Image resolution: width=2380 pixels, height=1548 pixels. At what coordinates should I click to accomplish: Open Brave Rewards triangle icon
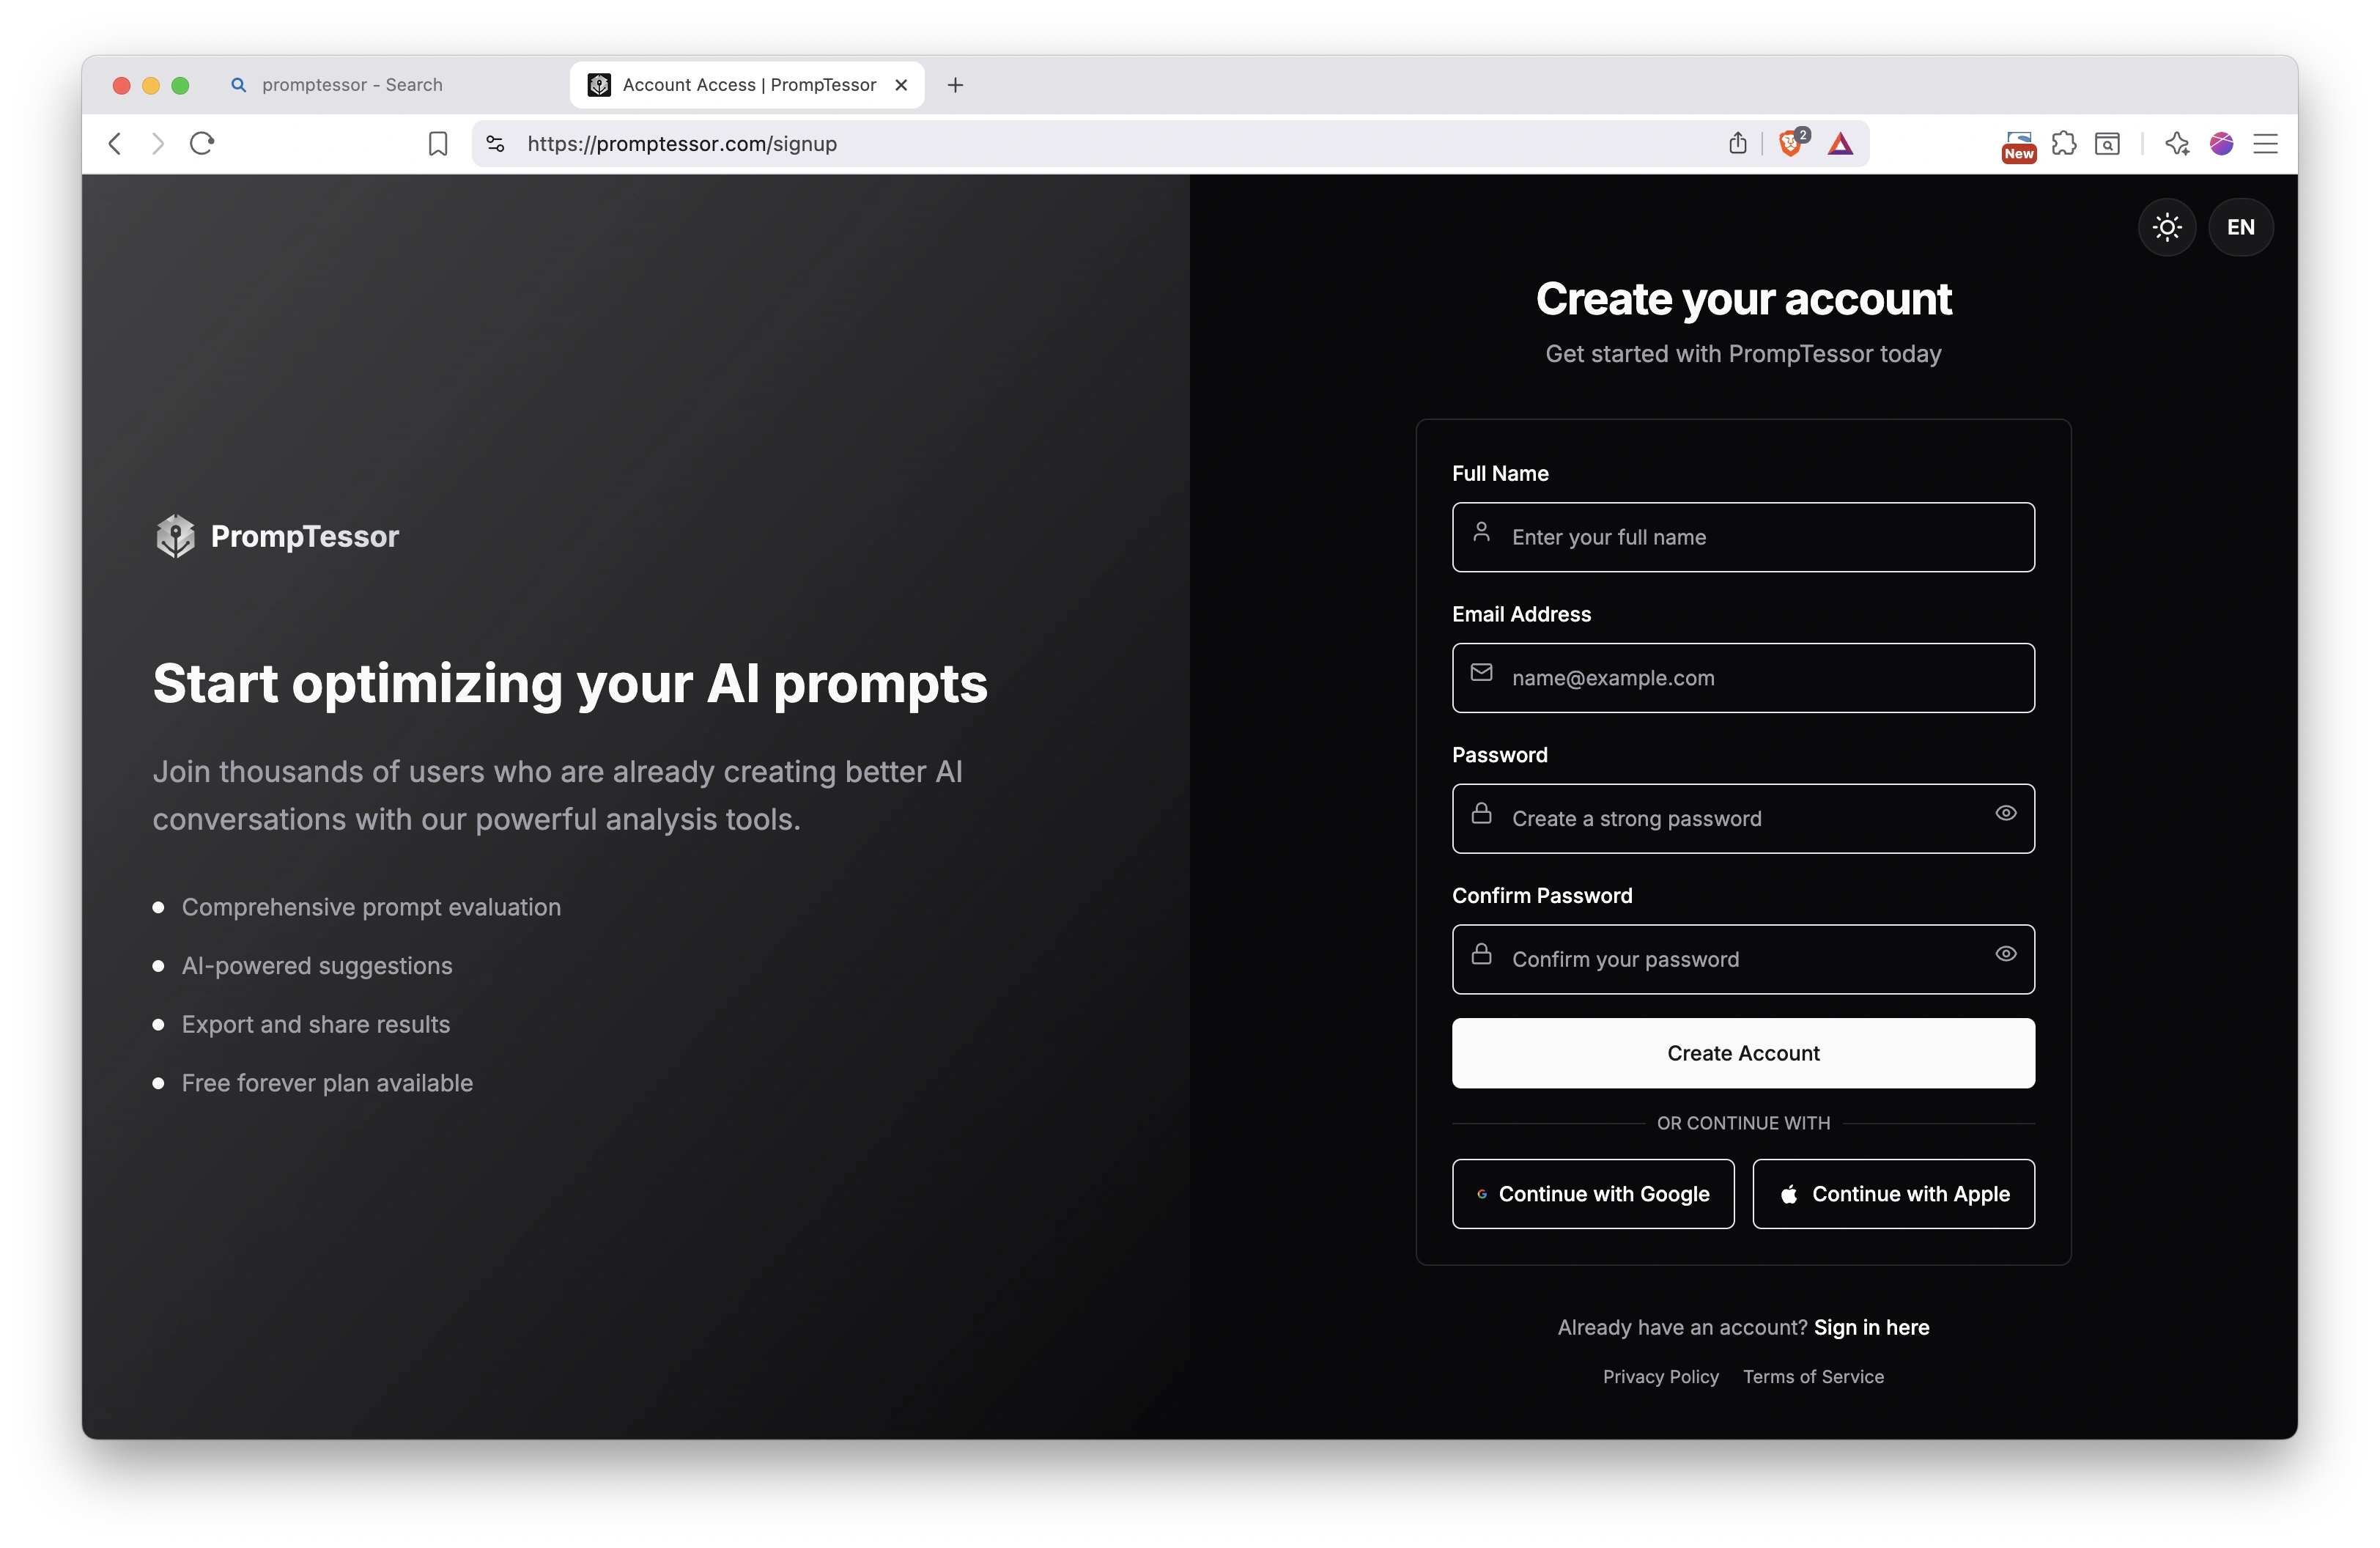pos(1841,143)
